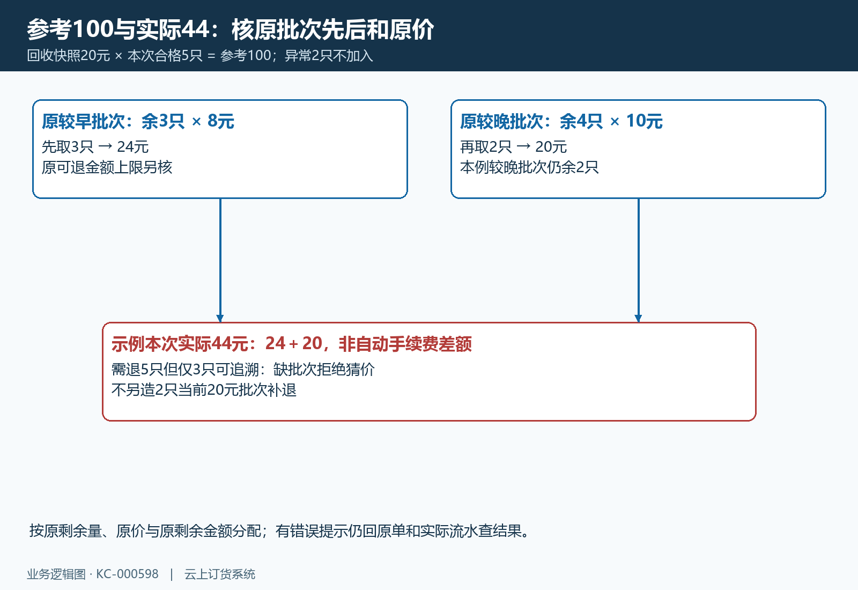Click the title 参考100与实际44：核原批次先后和原价
The width and height of the screenshot is (858, 590).
[231, 29]
